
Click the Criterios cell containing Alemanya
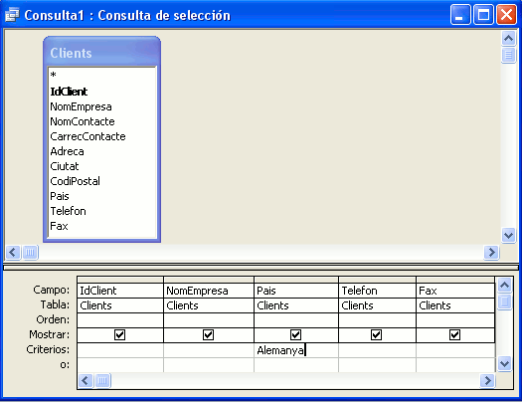pyautogui.click(x=296, y=350)
